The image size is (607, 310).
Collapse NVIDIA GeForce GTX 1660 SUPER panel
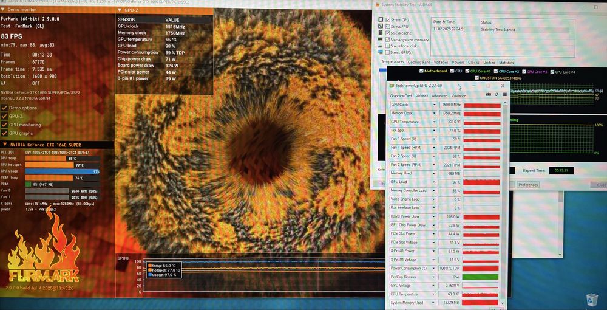(x=4, y=145)
